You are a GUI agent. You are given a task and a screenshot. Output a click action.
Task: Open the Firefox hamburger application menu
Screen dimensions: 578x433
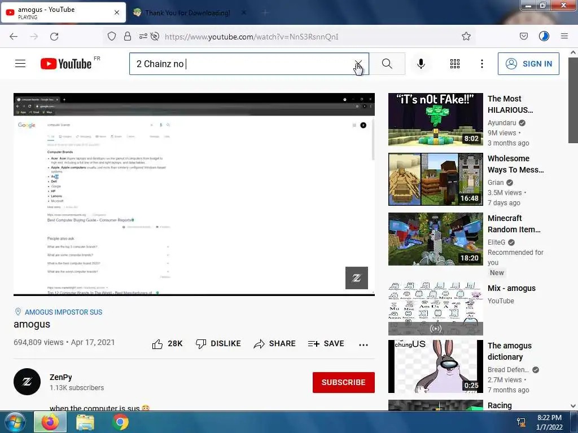point(564,36)
